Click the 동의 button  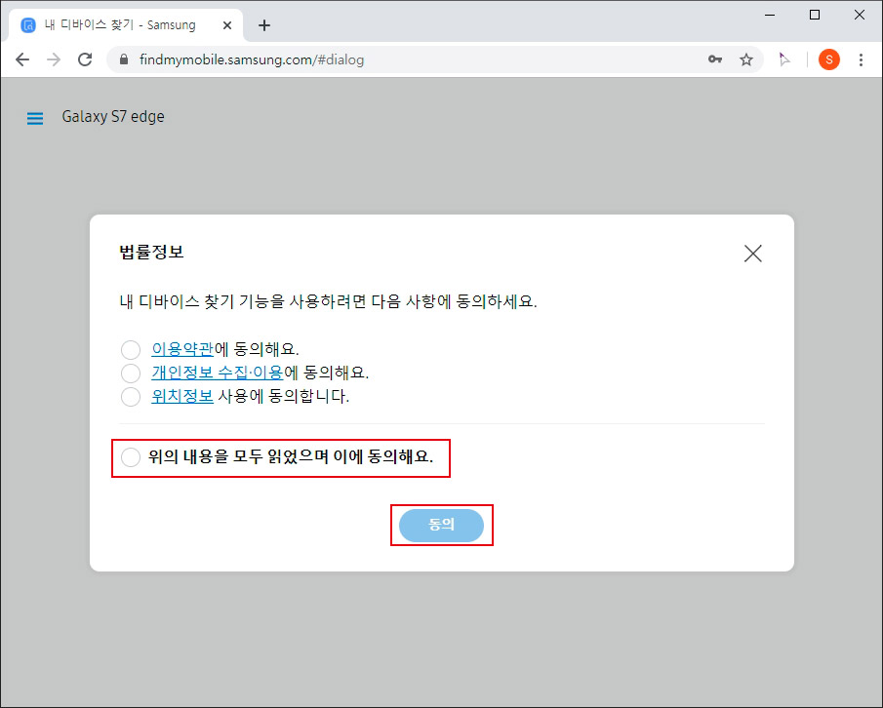click(441, 525)
